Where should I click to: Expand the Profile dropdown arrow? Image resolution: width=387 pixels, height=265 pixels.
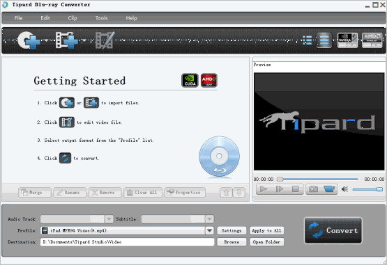pyautogui.click(x=210, y=230)
